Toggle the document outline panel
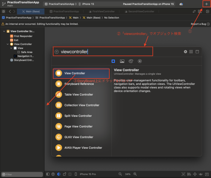The image size is (211, 178). point(48,174)
